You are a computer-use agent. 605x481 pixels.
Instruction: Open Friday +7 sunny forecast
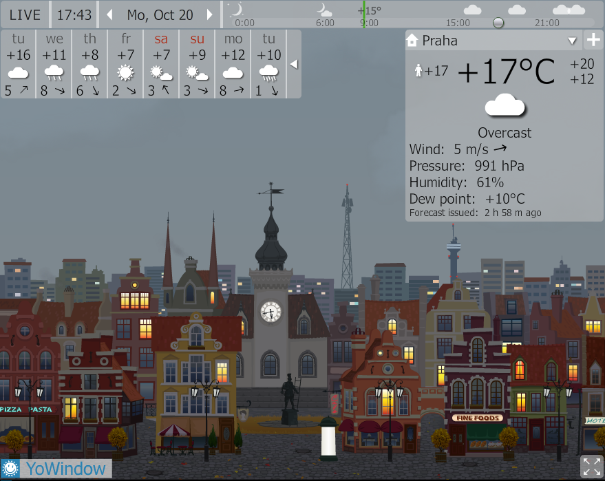125,64
